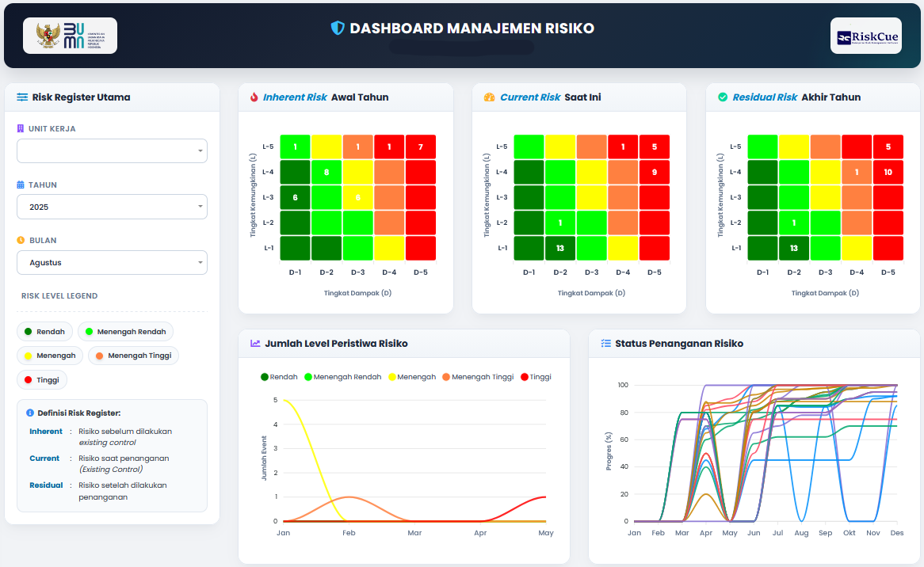Click the Current term in definitions box
The width and height of the screenshot is (924, 567).
(44, 459)
